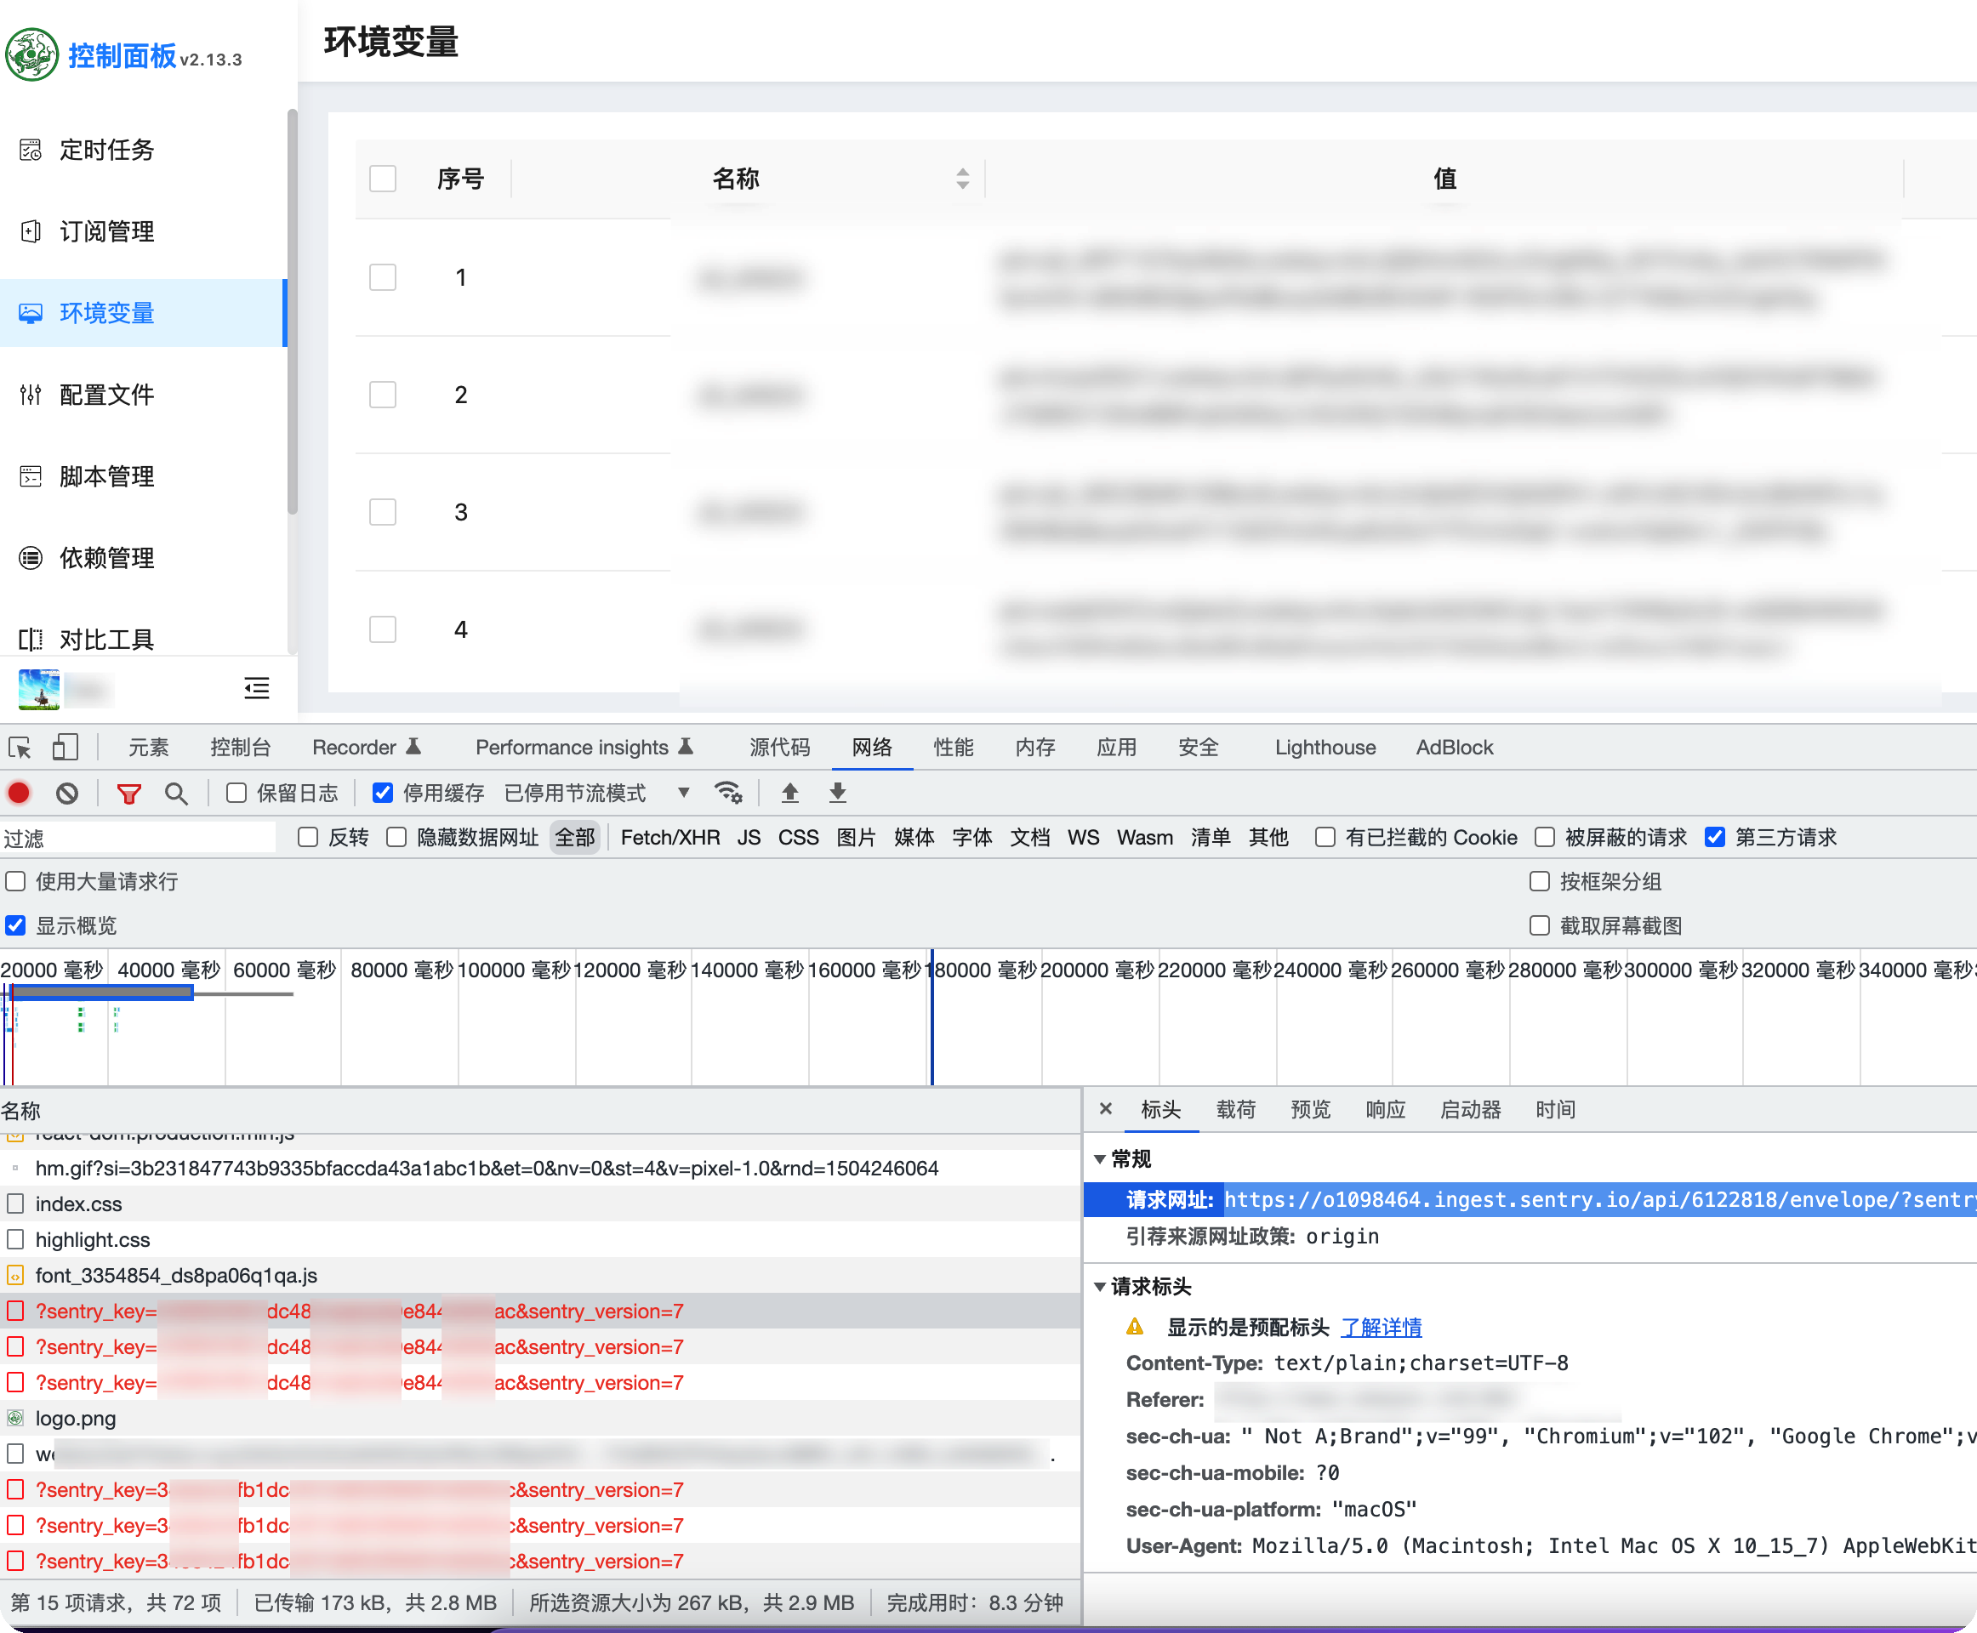Open 脚本管理 from the sidebar
The width and height of the screenshot is (1977, 1633).
point(106,476)
